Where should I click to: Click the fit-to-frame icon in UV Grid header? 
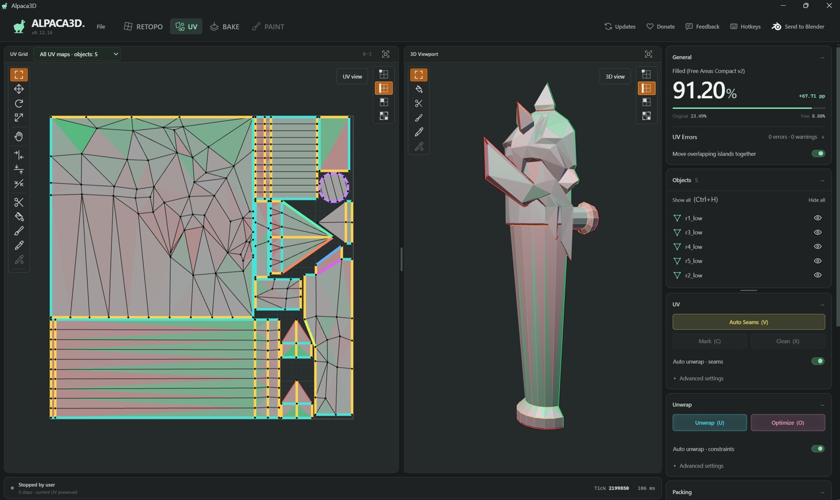(x=385, y=54)
